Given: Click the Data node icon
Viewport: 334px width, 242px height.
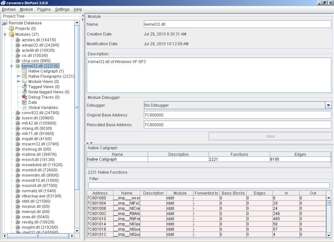Looking at the screenshot, I should coord(24,102).
